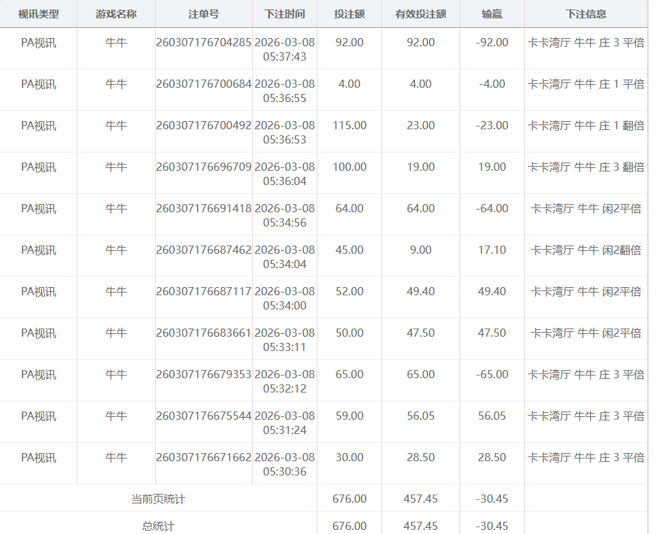Select the 115.00 bet amount cell
656x534 pixels.
(349, 125)
